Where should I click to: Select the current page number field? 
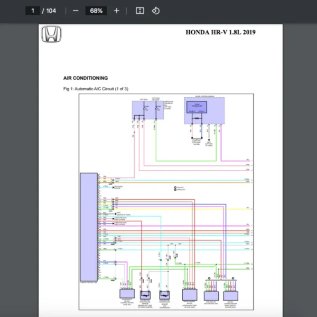coord(33,11)
